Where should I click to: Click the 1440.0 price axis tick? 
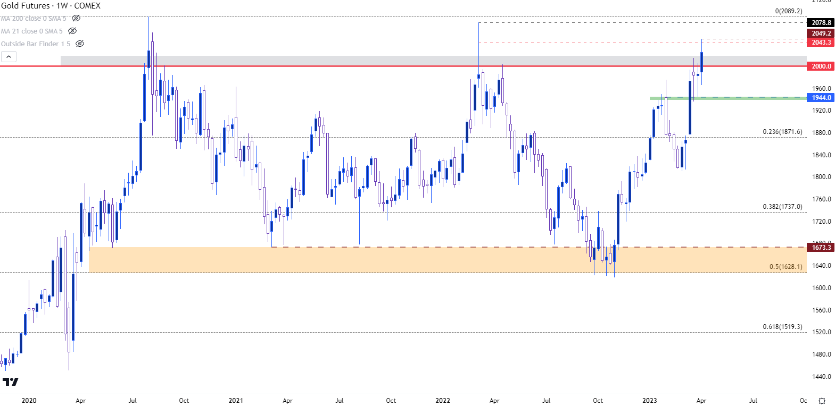tap(821, 377)
